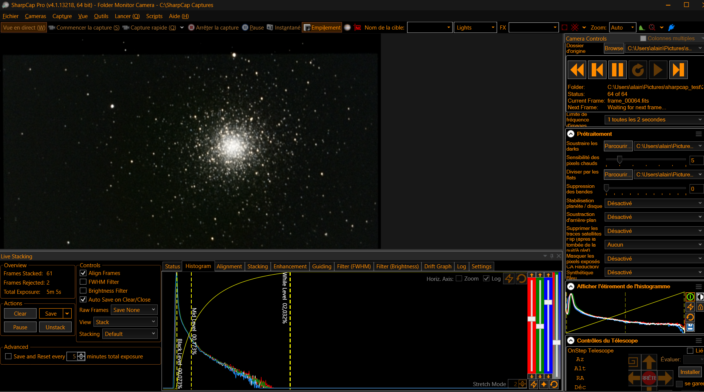Click the padlock icon beside mini histogram

tap(700, 307)
